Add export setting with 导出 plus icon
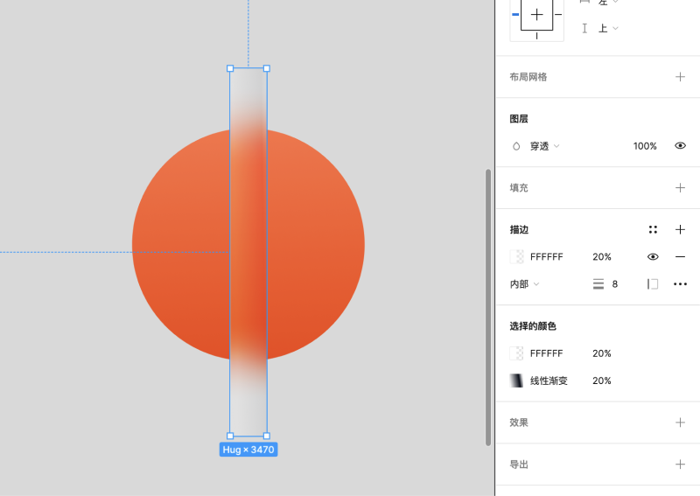Image resolution: width=700 pixels, height=496 pixels. pos(680,465)
